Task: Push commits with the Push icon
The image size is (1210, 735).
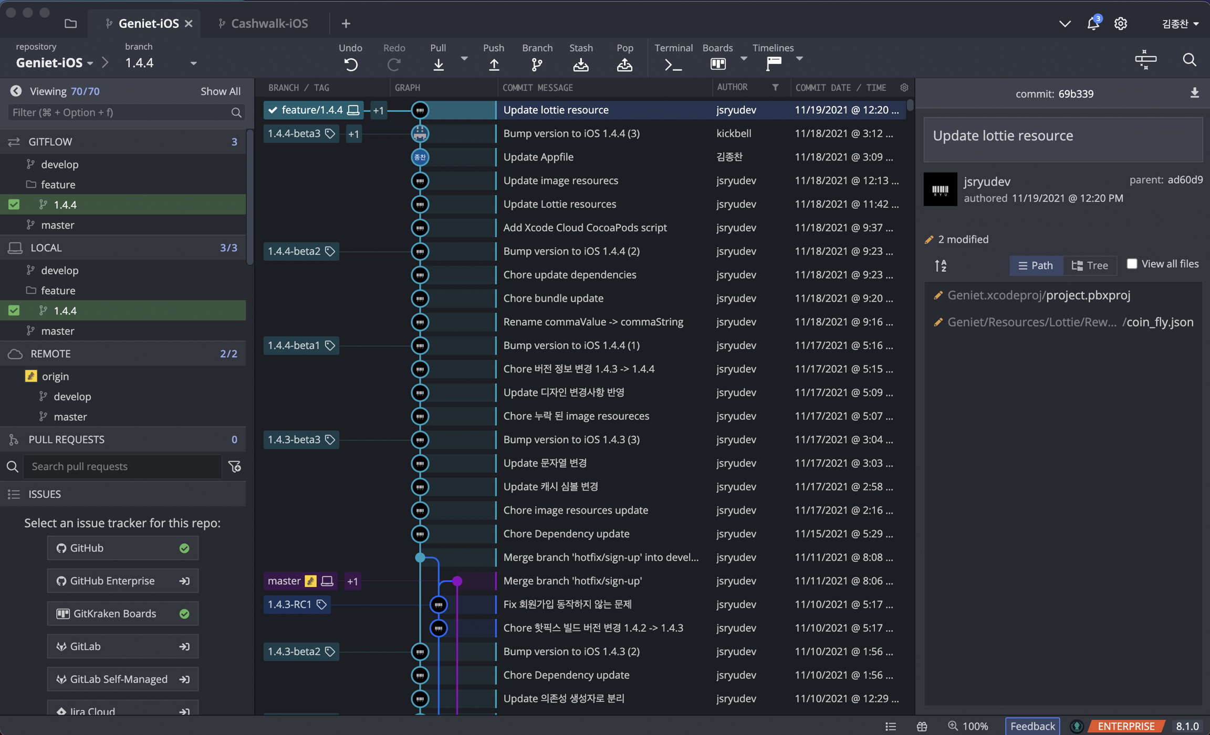Action: coord(493,64)
